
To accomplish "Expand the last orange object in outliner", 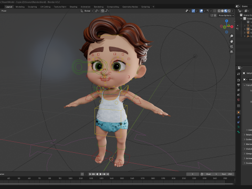I will [x=245, y=36].
